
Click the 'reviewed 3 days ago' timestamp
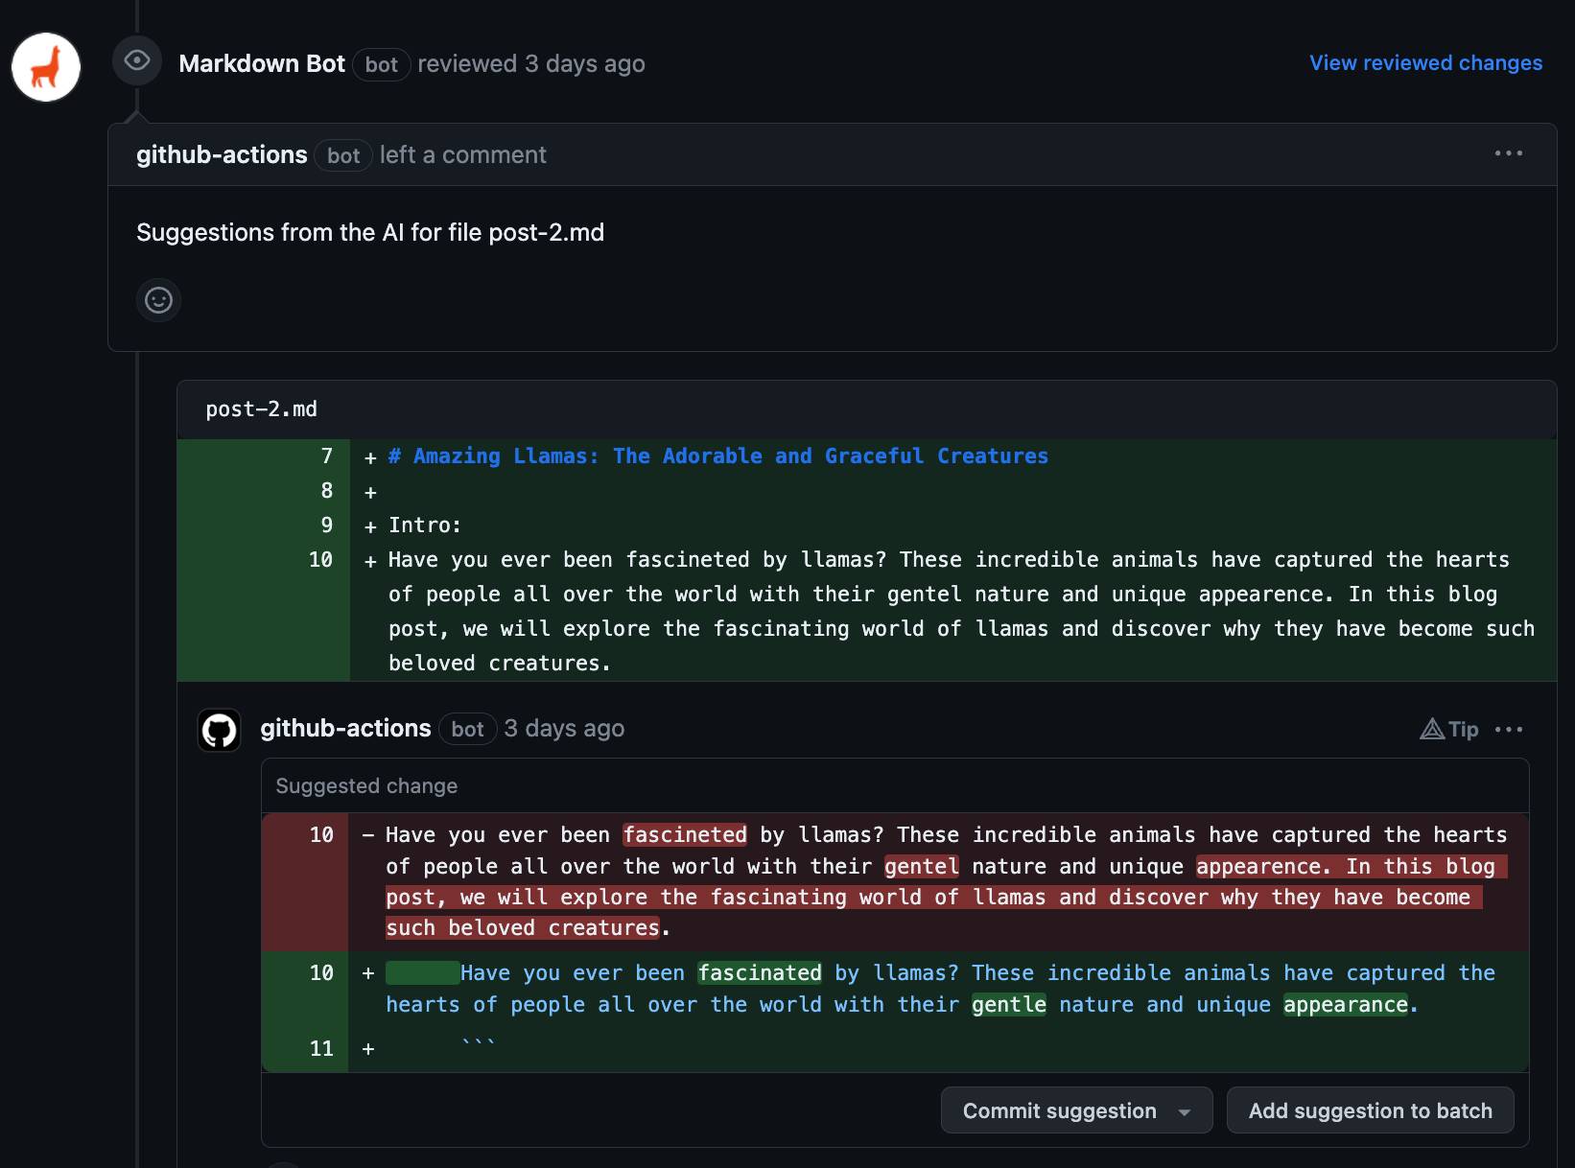click(x=584, y=63)
